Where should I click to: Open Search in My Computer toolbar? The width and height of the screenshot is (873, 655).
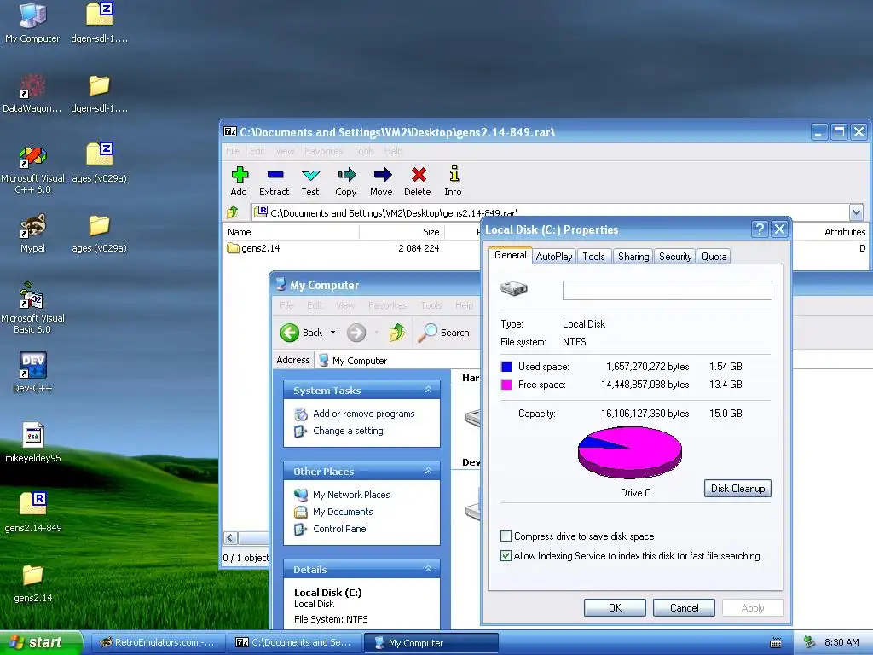coord(443,333)
